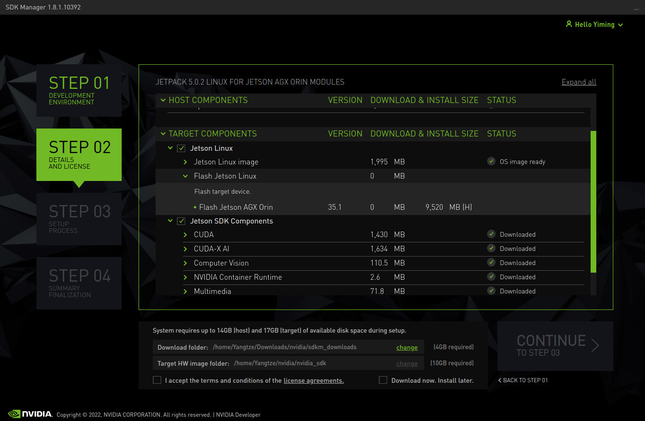
Task: Click the CUDA-X AI Downloaded checkmark icon
Action: pos(491,248)
